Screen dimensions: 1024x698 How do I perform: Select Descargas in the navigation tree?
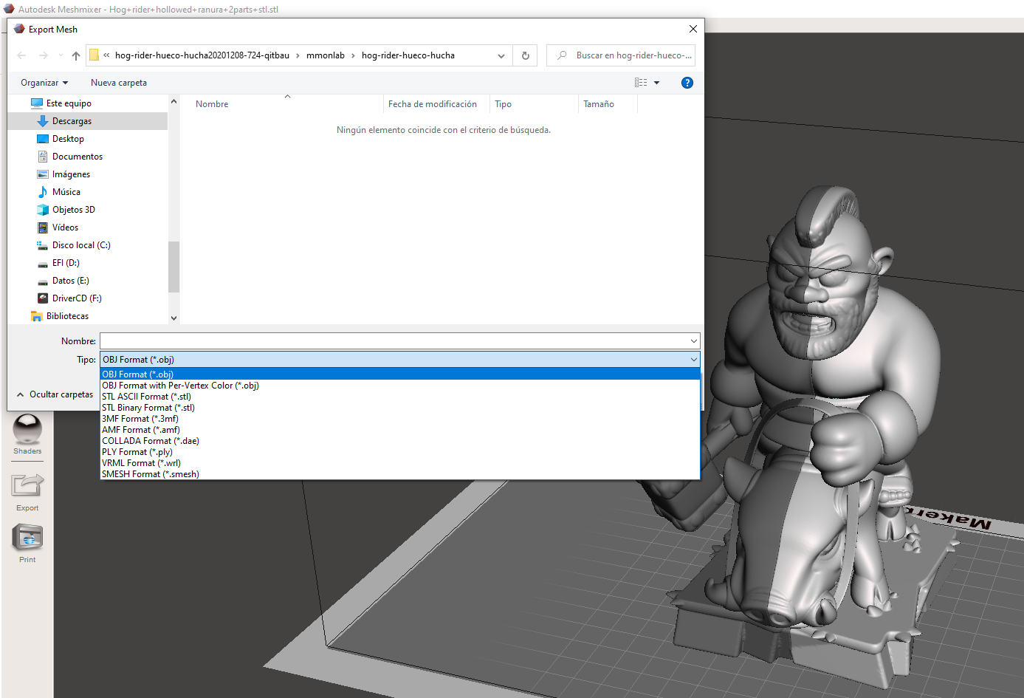72,121
